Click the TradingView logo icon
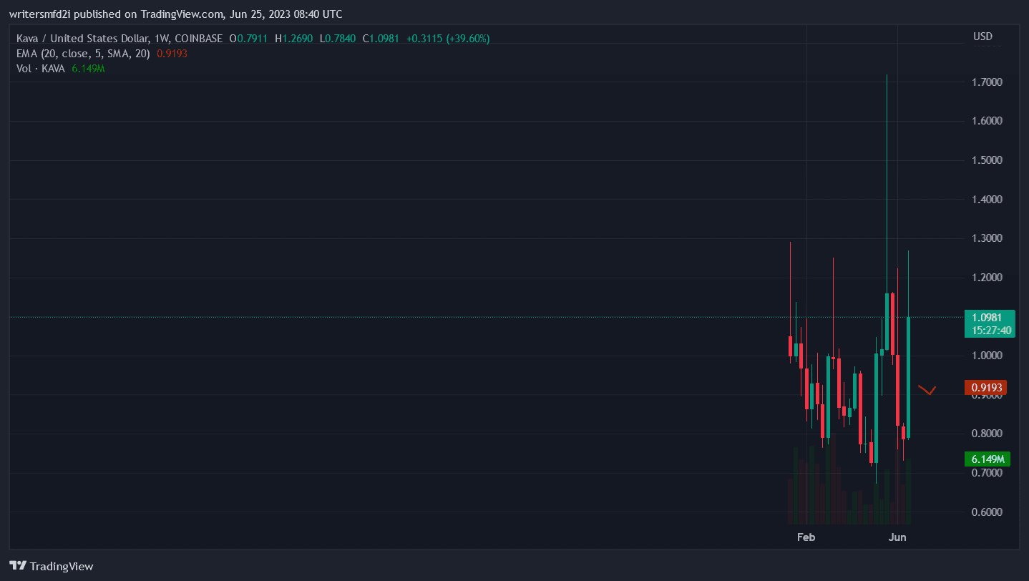The image size is (1029, 581). coord(19,565)
